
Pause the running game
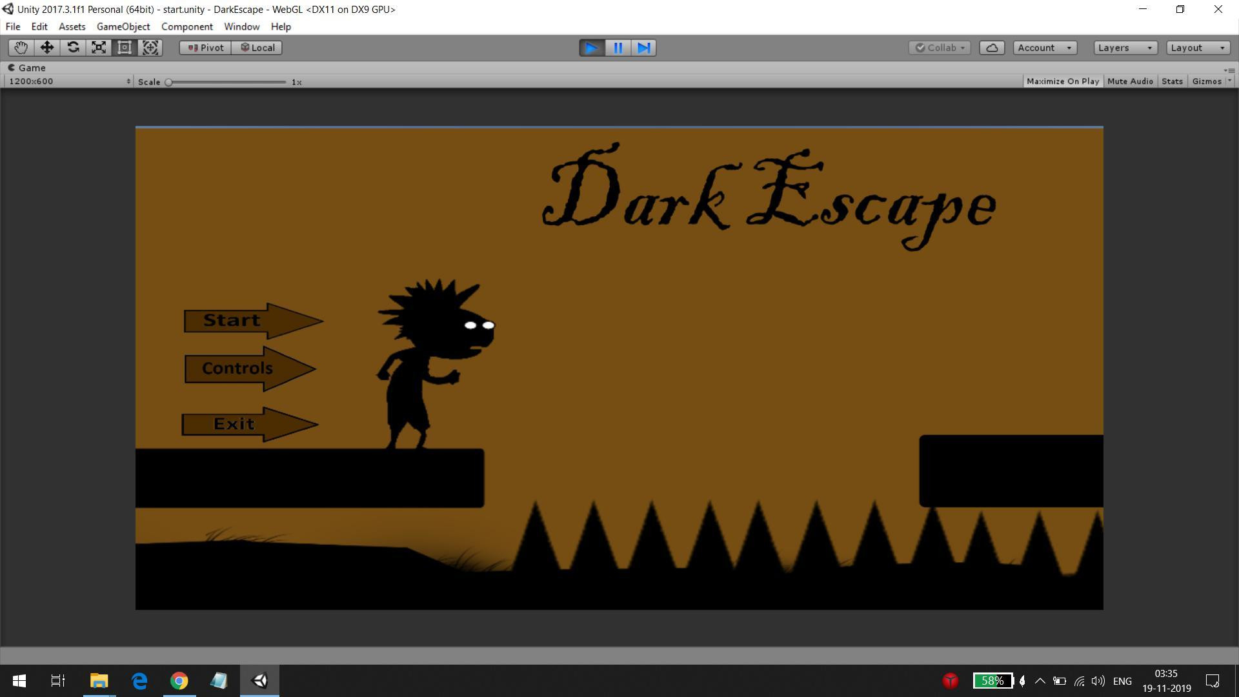point(618,48)
